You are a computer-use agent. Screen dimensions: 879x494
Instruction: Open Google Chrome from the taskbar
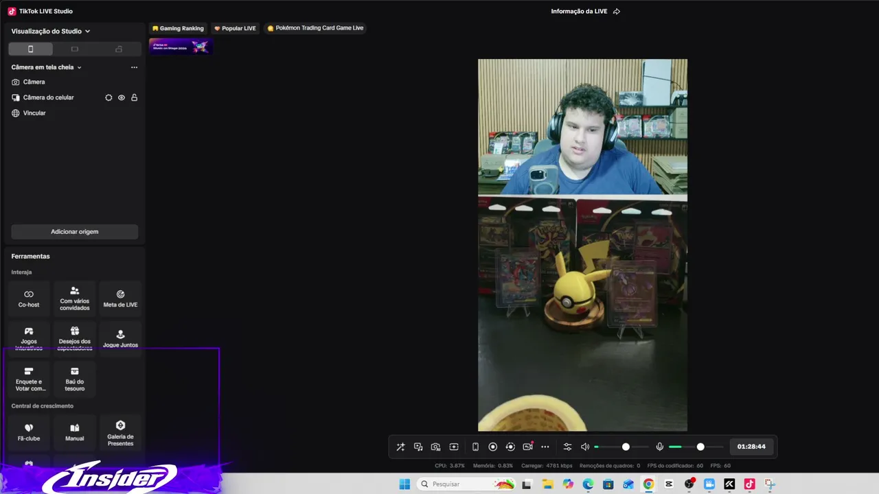click(648, 484)
